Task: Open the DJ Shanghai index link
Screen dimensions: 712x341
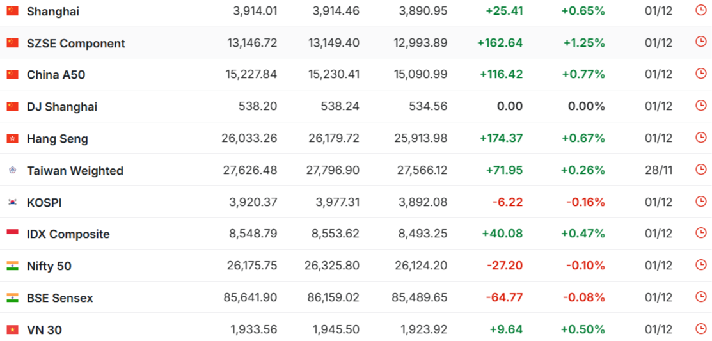Action: [62, 107]
